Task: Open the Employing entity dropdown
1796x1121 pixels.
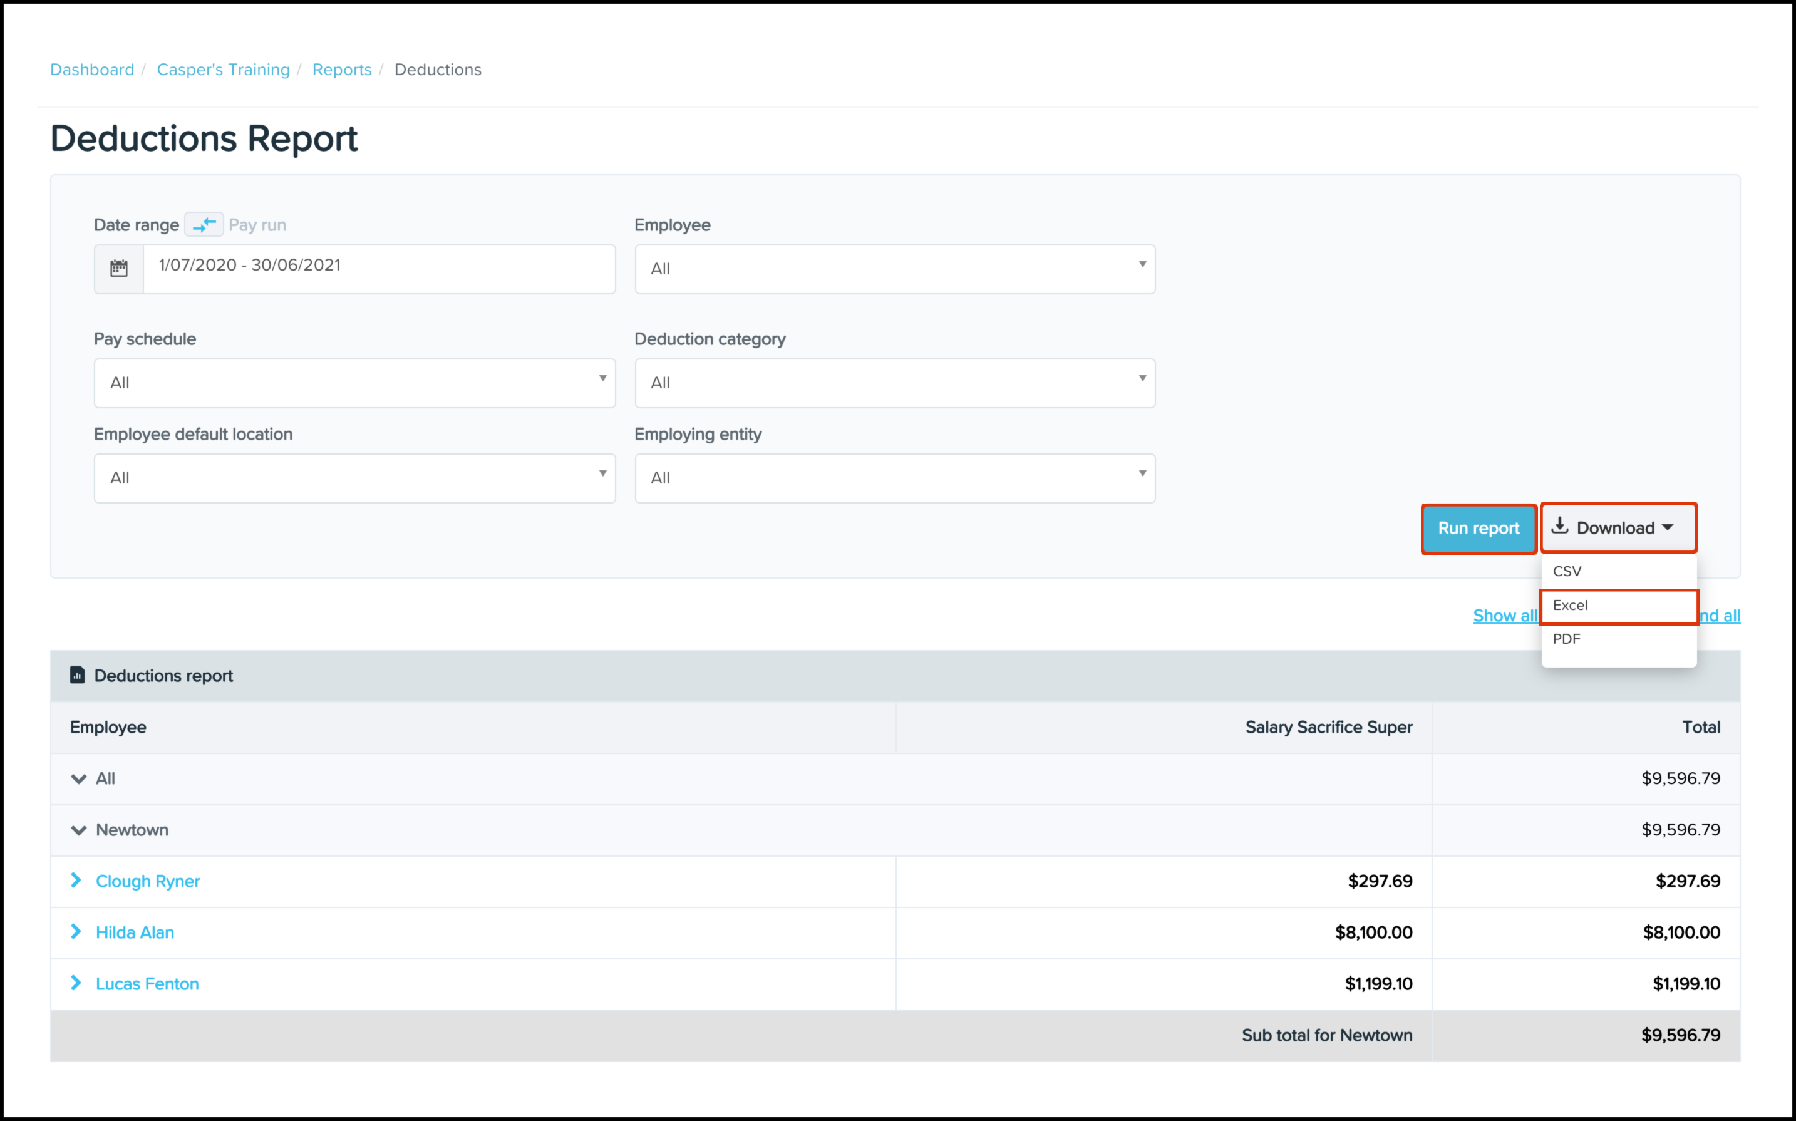Action: point(895,477)
